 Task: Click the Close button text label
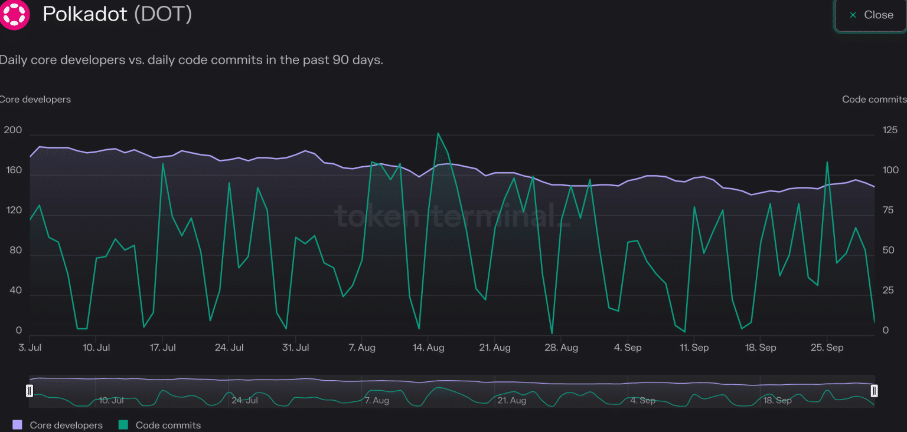point(878,15)
